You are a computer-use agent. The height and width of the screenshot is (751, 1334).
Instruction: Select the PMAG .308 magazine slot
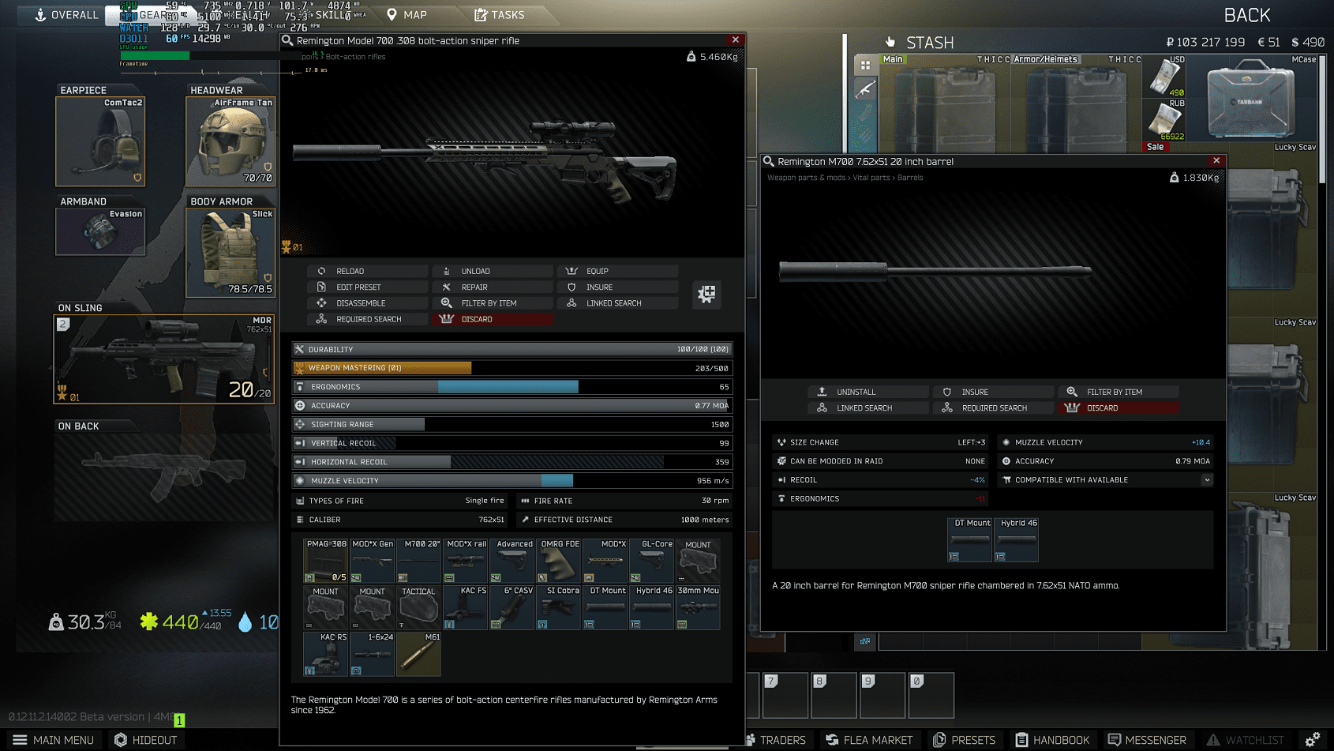tap(326, 561)
